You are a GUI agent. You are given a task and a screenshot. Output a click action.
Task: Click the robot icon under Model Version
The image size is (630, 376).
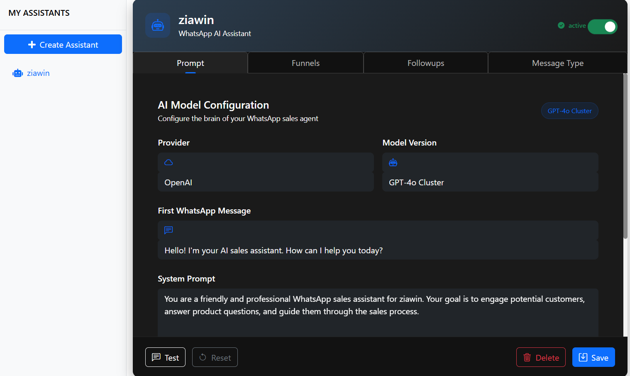point(393,163)
